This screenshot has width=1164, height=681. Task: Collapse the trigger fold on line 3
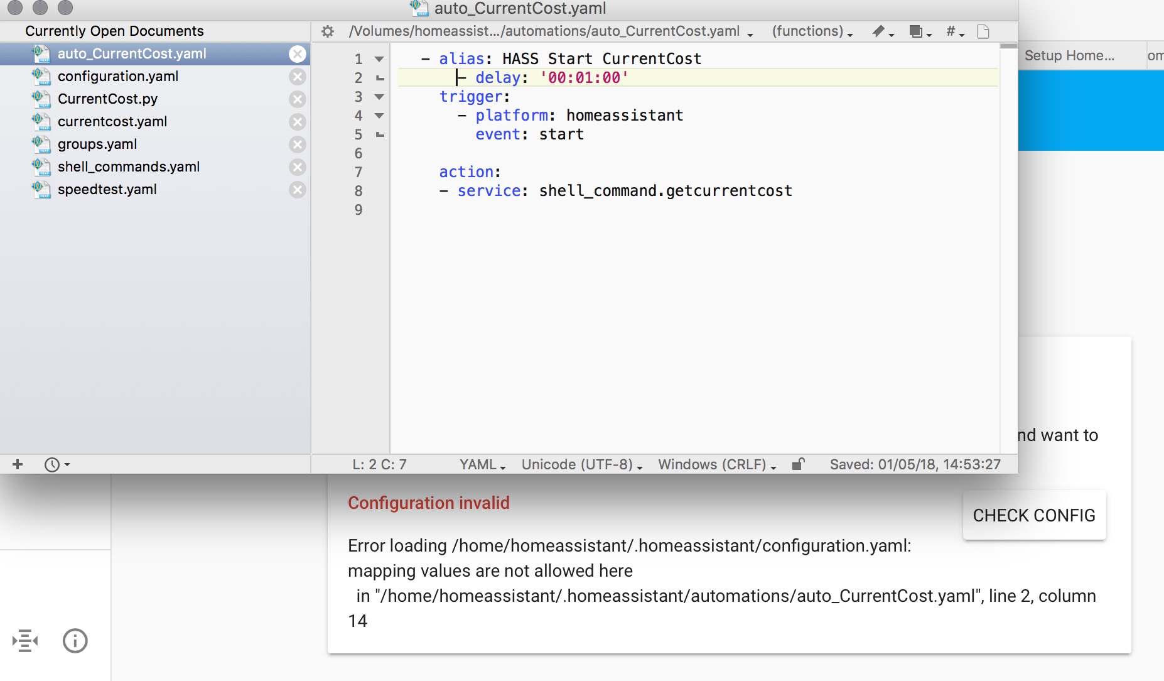(x=379, y=97)
